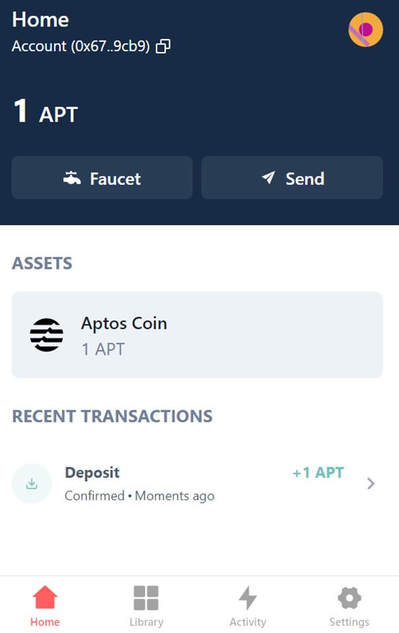Expand the Deposit transaction using the chevron arrow
The width and height of the screenshot is (399, 633).
coord(371,484)
